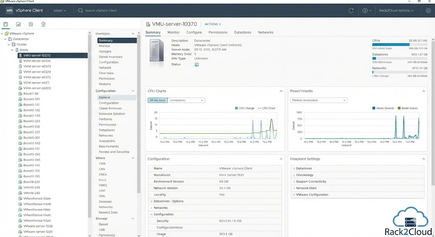Switch to the VMs and Templates view icon
Screen dimensions: 435x237
coord(18,25)
